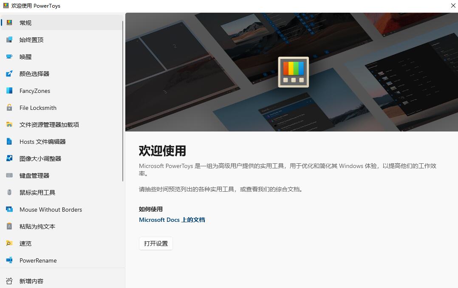Click the 常规 (General) sidebar icon

9,22
